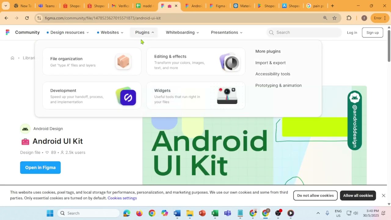This screenshot has width=391, height=220.
Task: Expand the Design resources menu
Action: tap(68, 32)
